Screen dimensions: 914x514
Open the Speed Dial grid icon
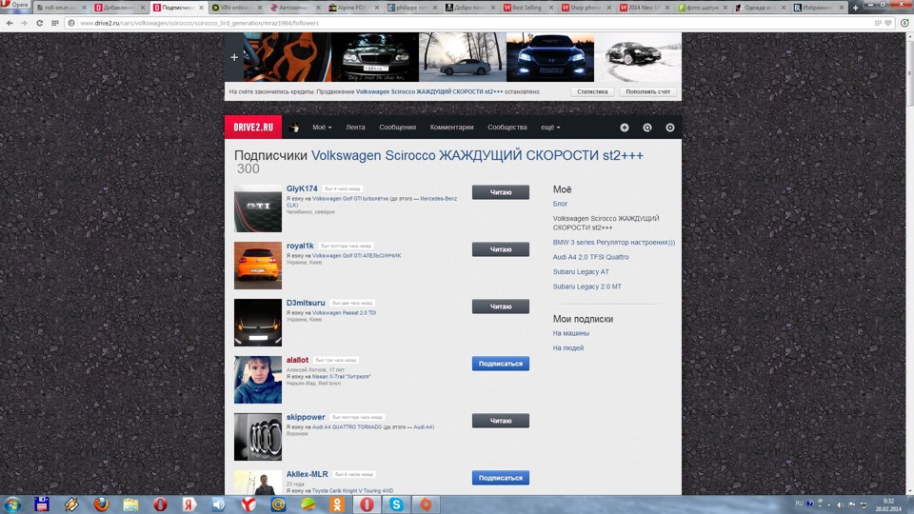point(55,23)
